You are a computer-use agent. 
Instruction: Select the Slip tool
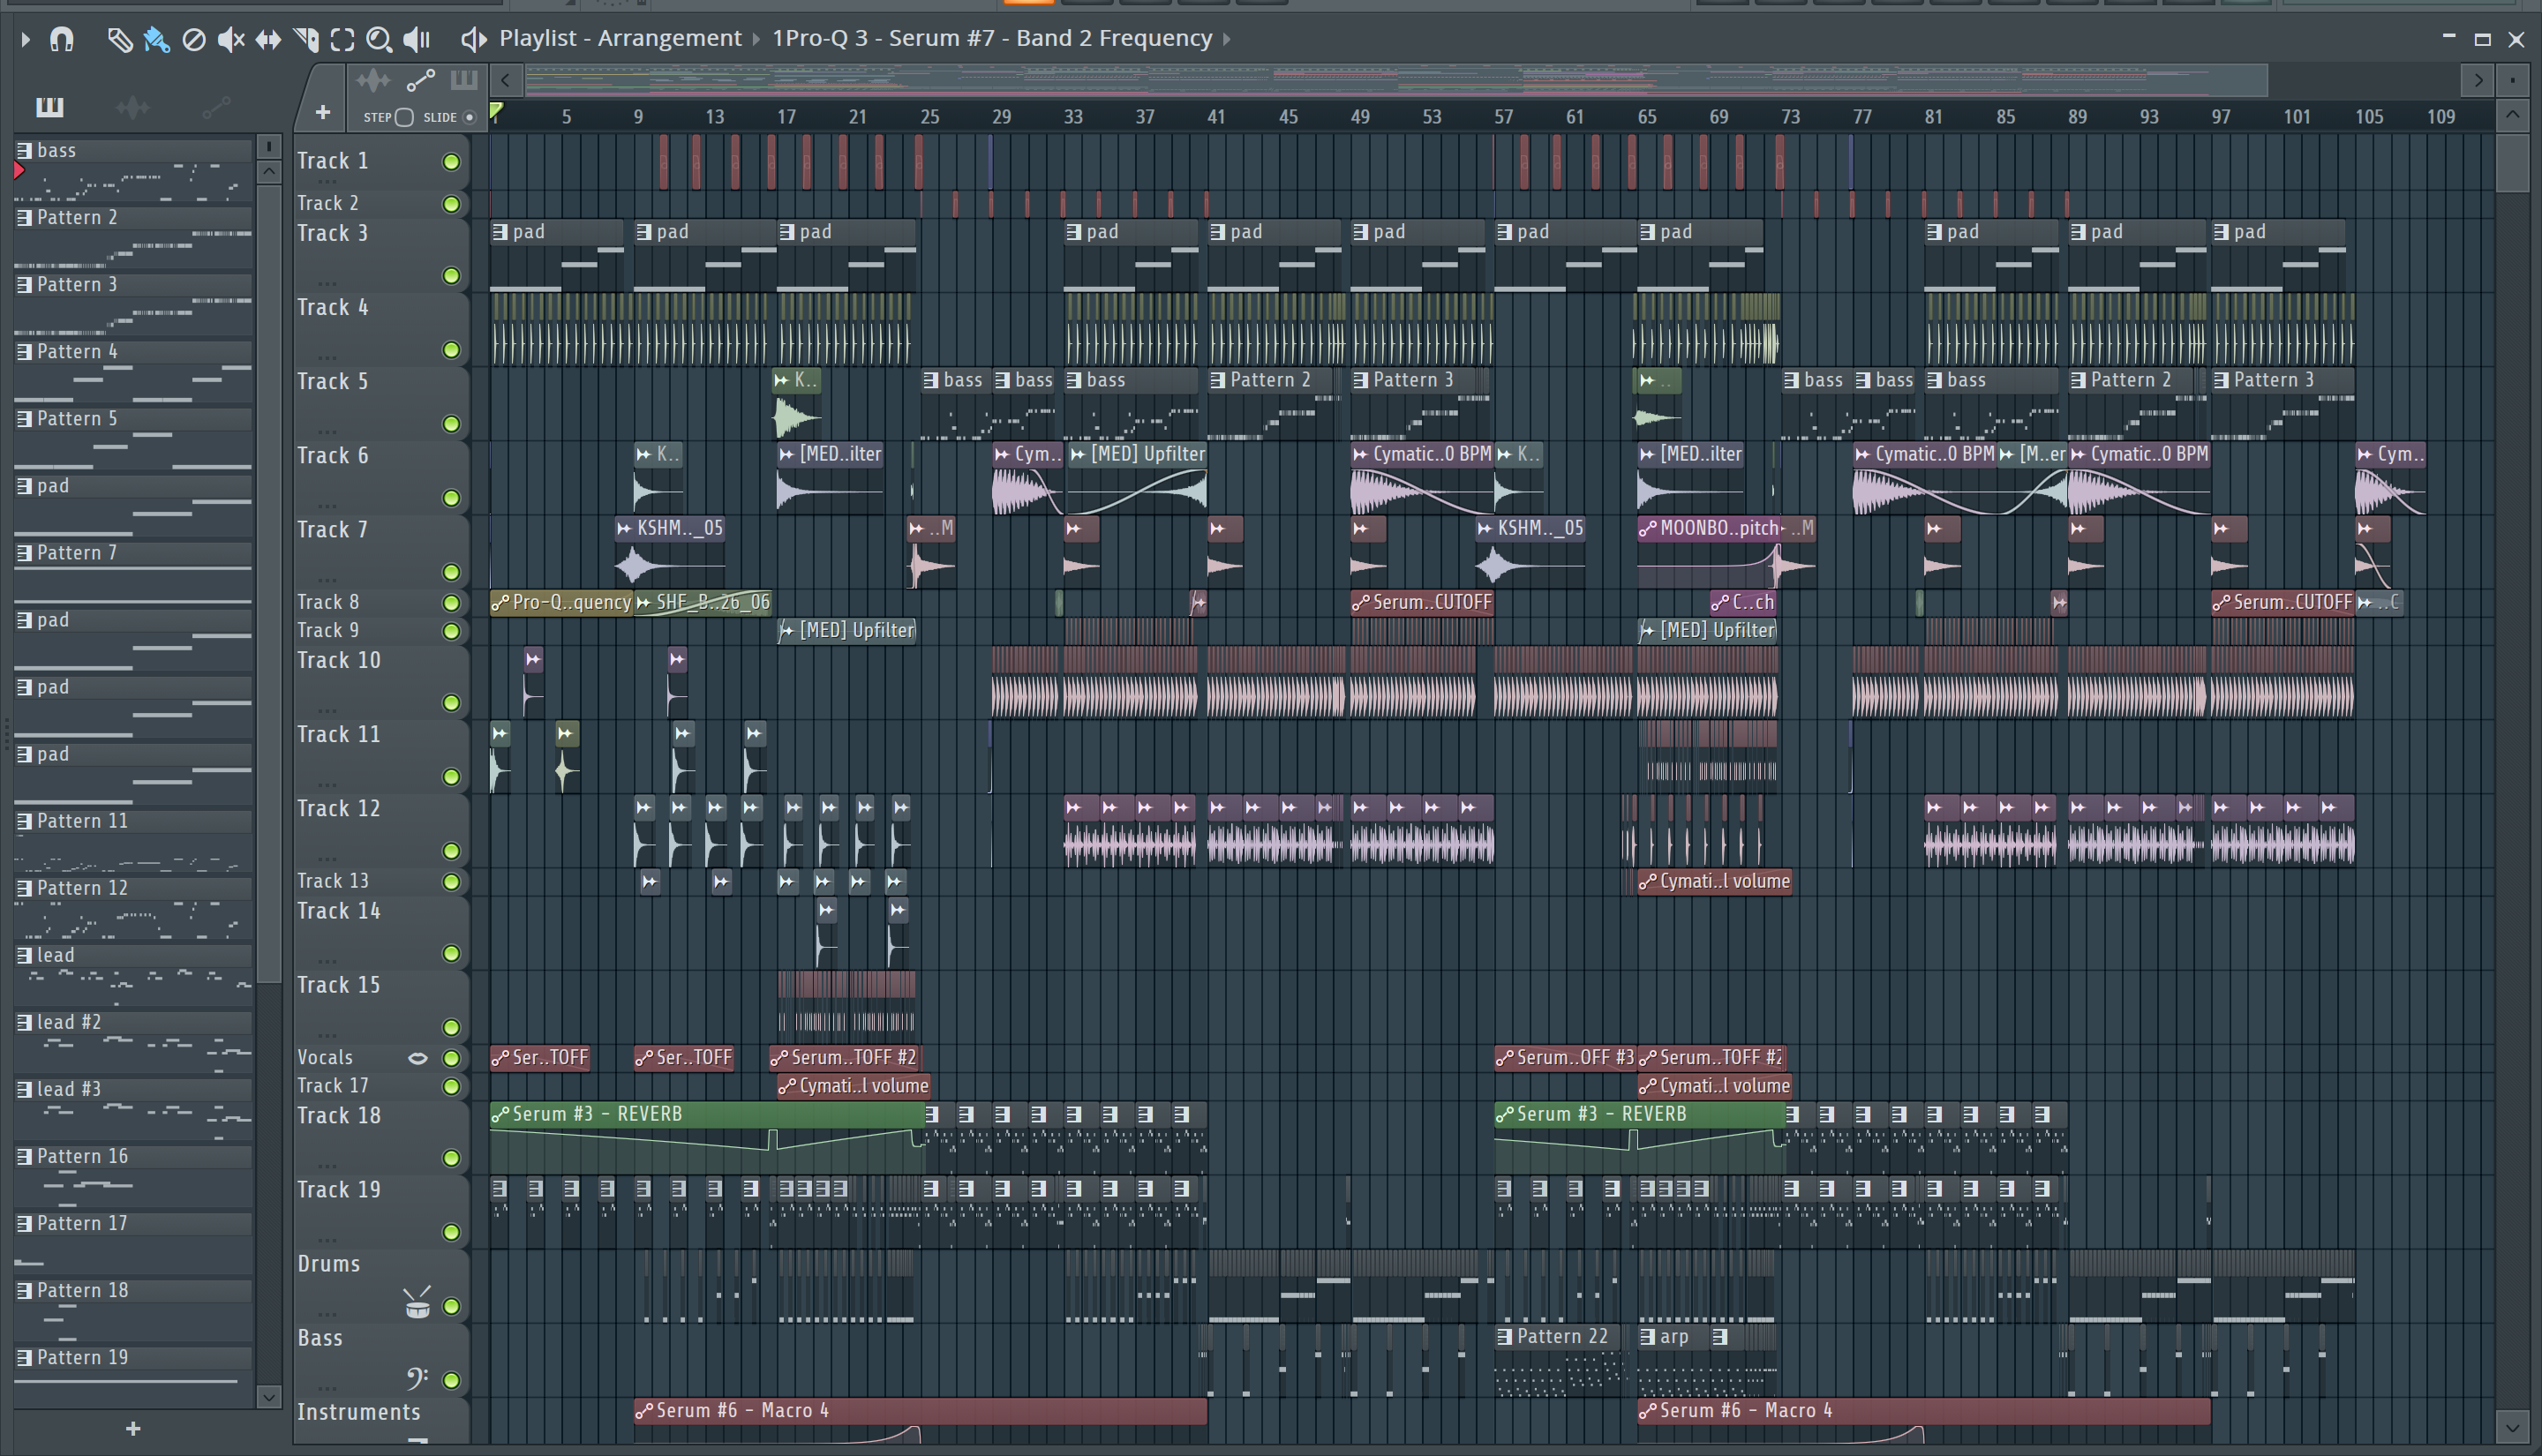click(268, 39)
